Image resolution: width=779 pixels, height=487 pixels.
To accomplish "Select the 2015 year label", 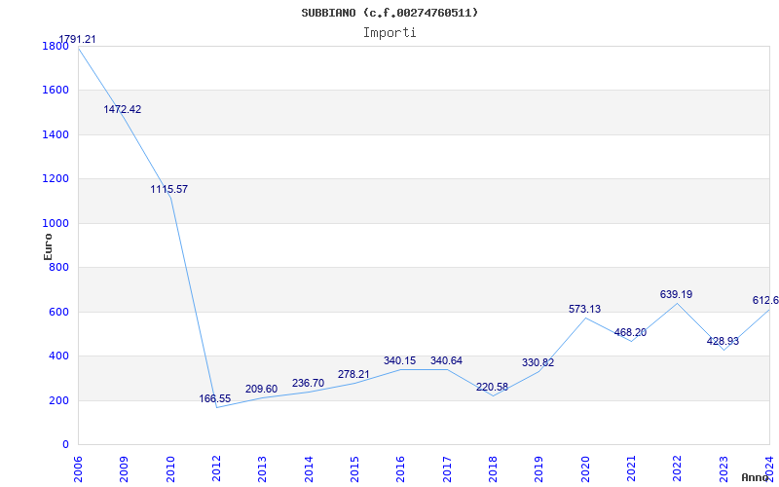I will [x=354, y=469].
